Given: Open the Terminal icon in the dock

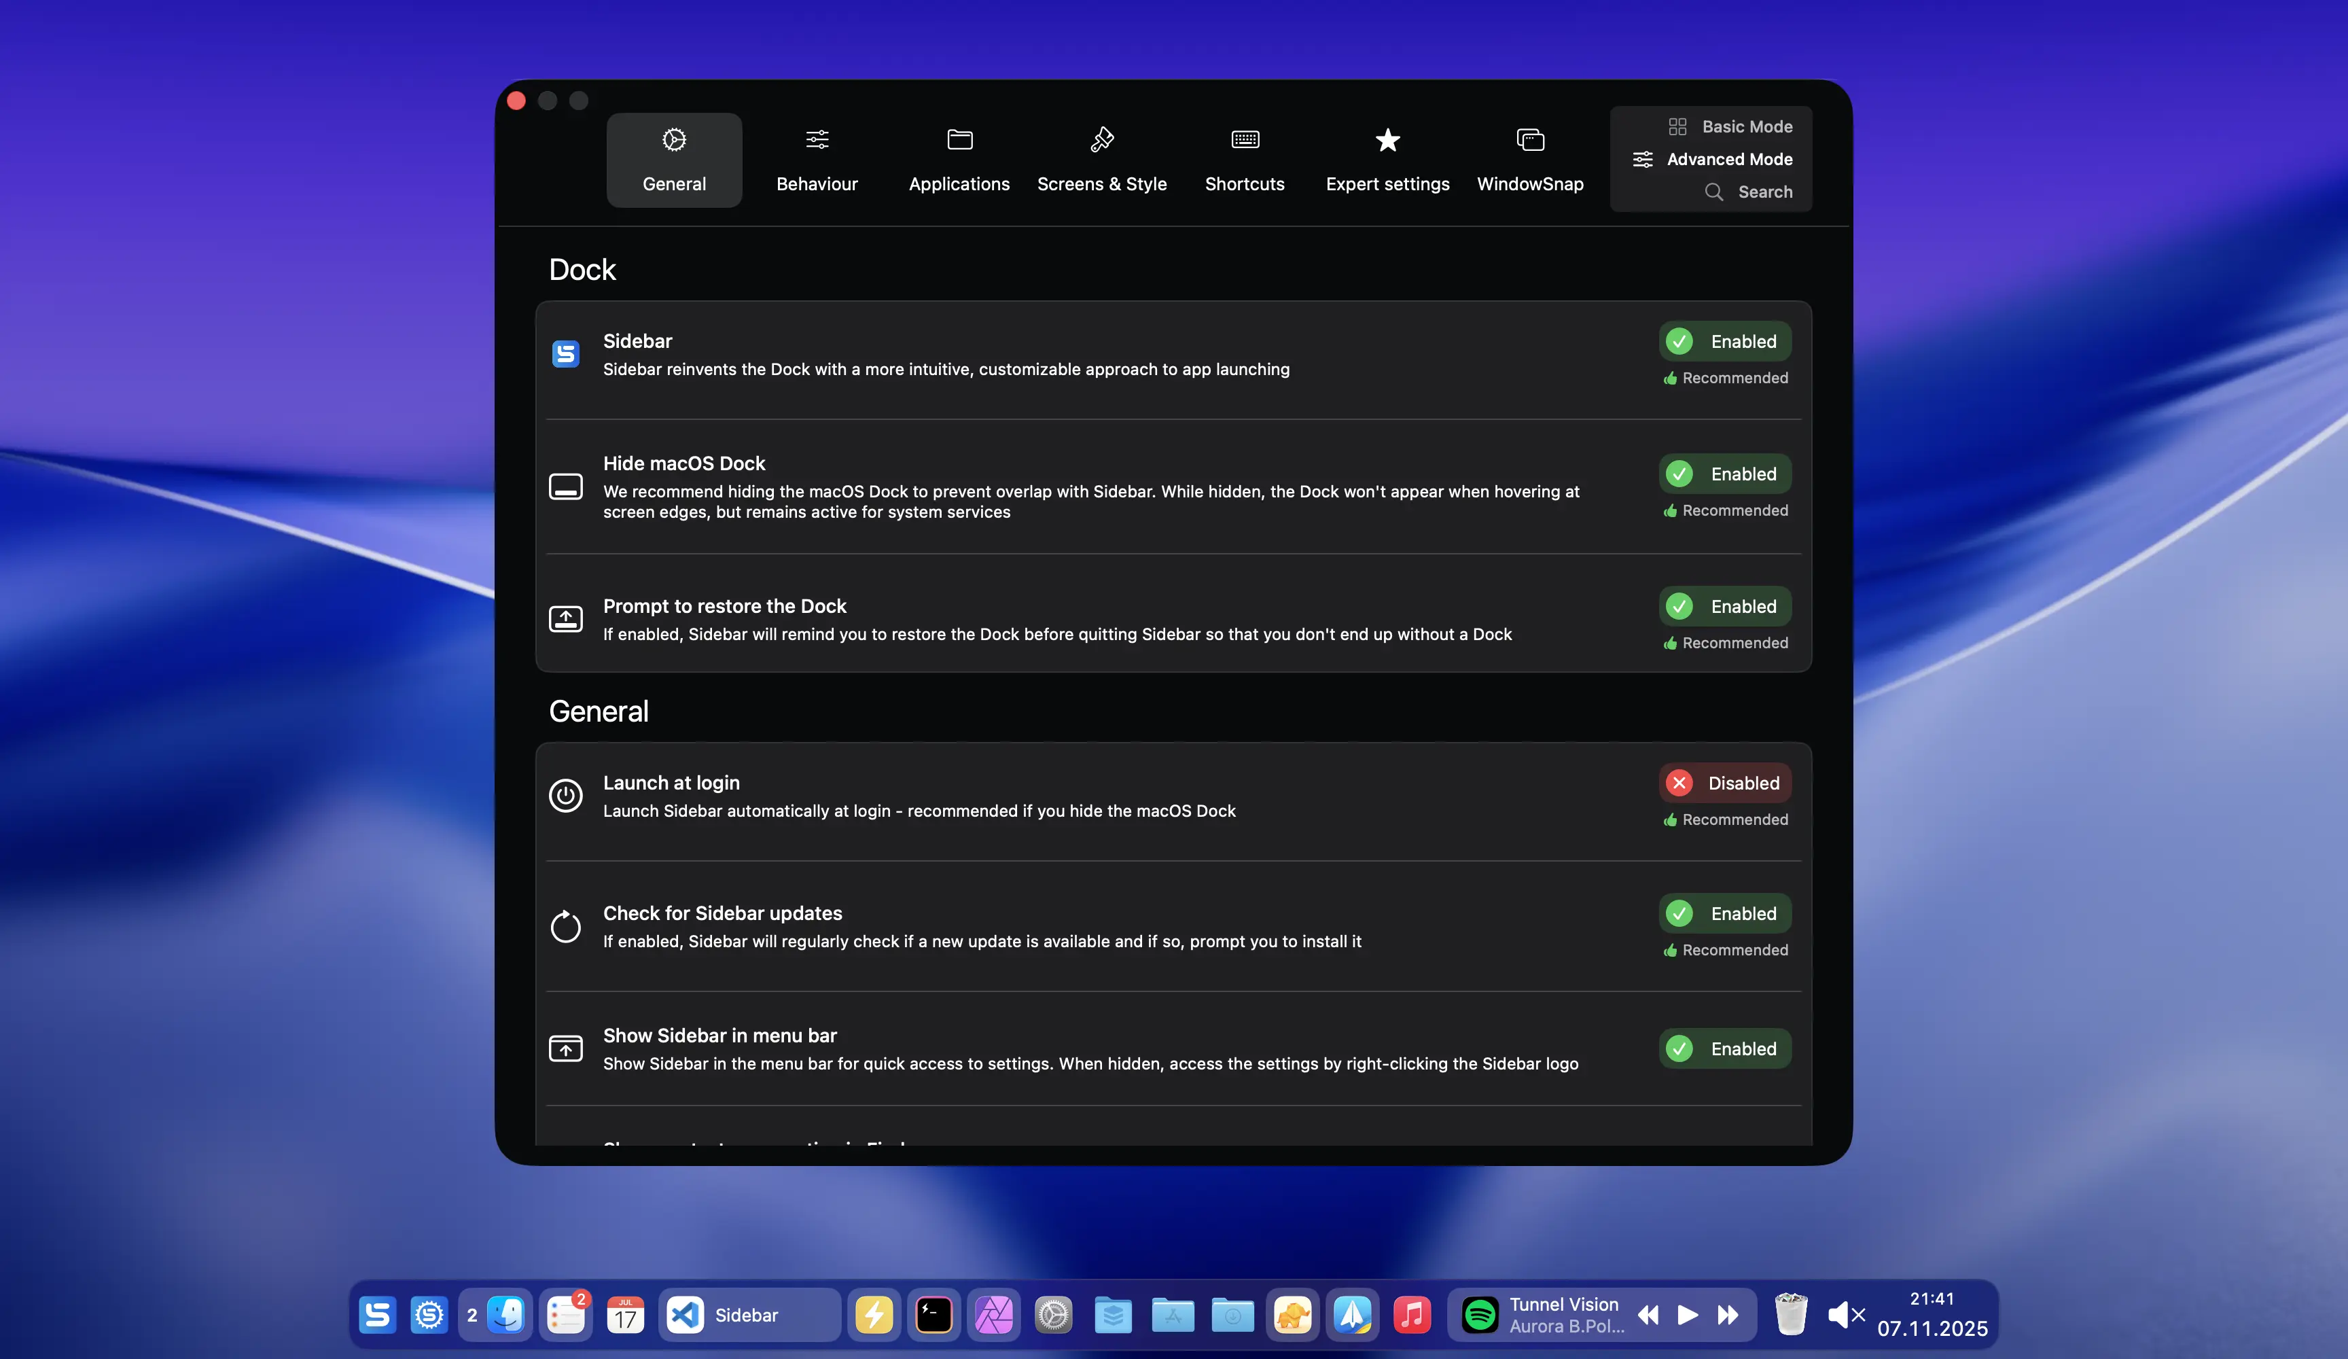Looking at the screenshot, I should click(933, 1314).
